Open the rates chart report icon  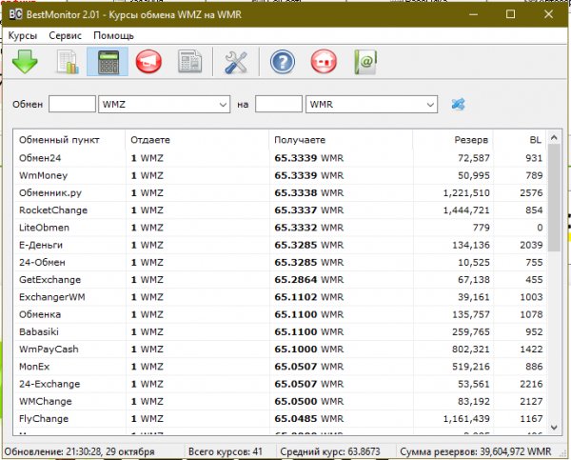68,62
